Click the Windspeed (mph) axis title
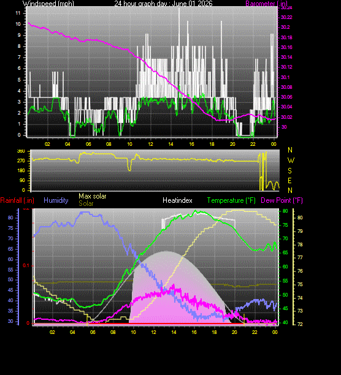The image size is (341, 375). (x=48, y=3)
